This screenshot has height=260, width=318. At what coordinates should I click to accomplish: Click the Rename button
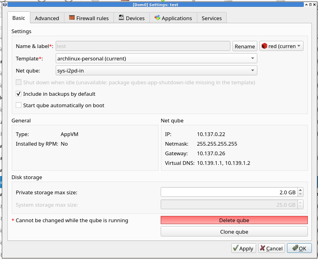[245, 46]
